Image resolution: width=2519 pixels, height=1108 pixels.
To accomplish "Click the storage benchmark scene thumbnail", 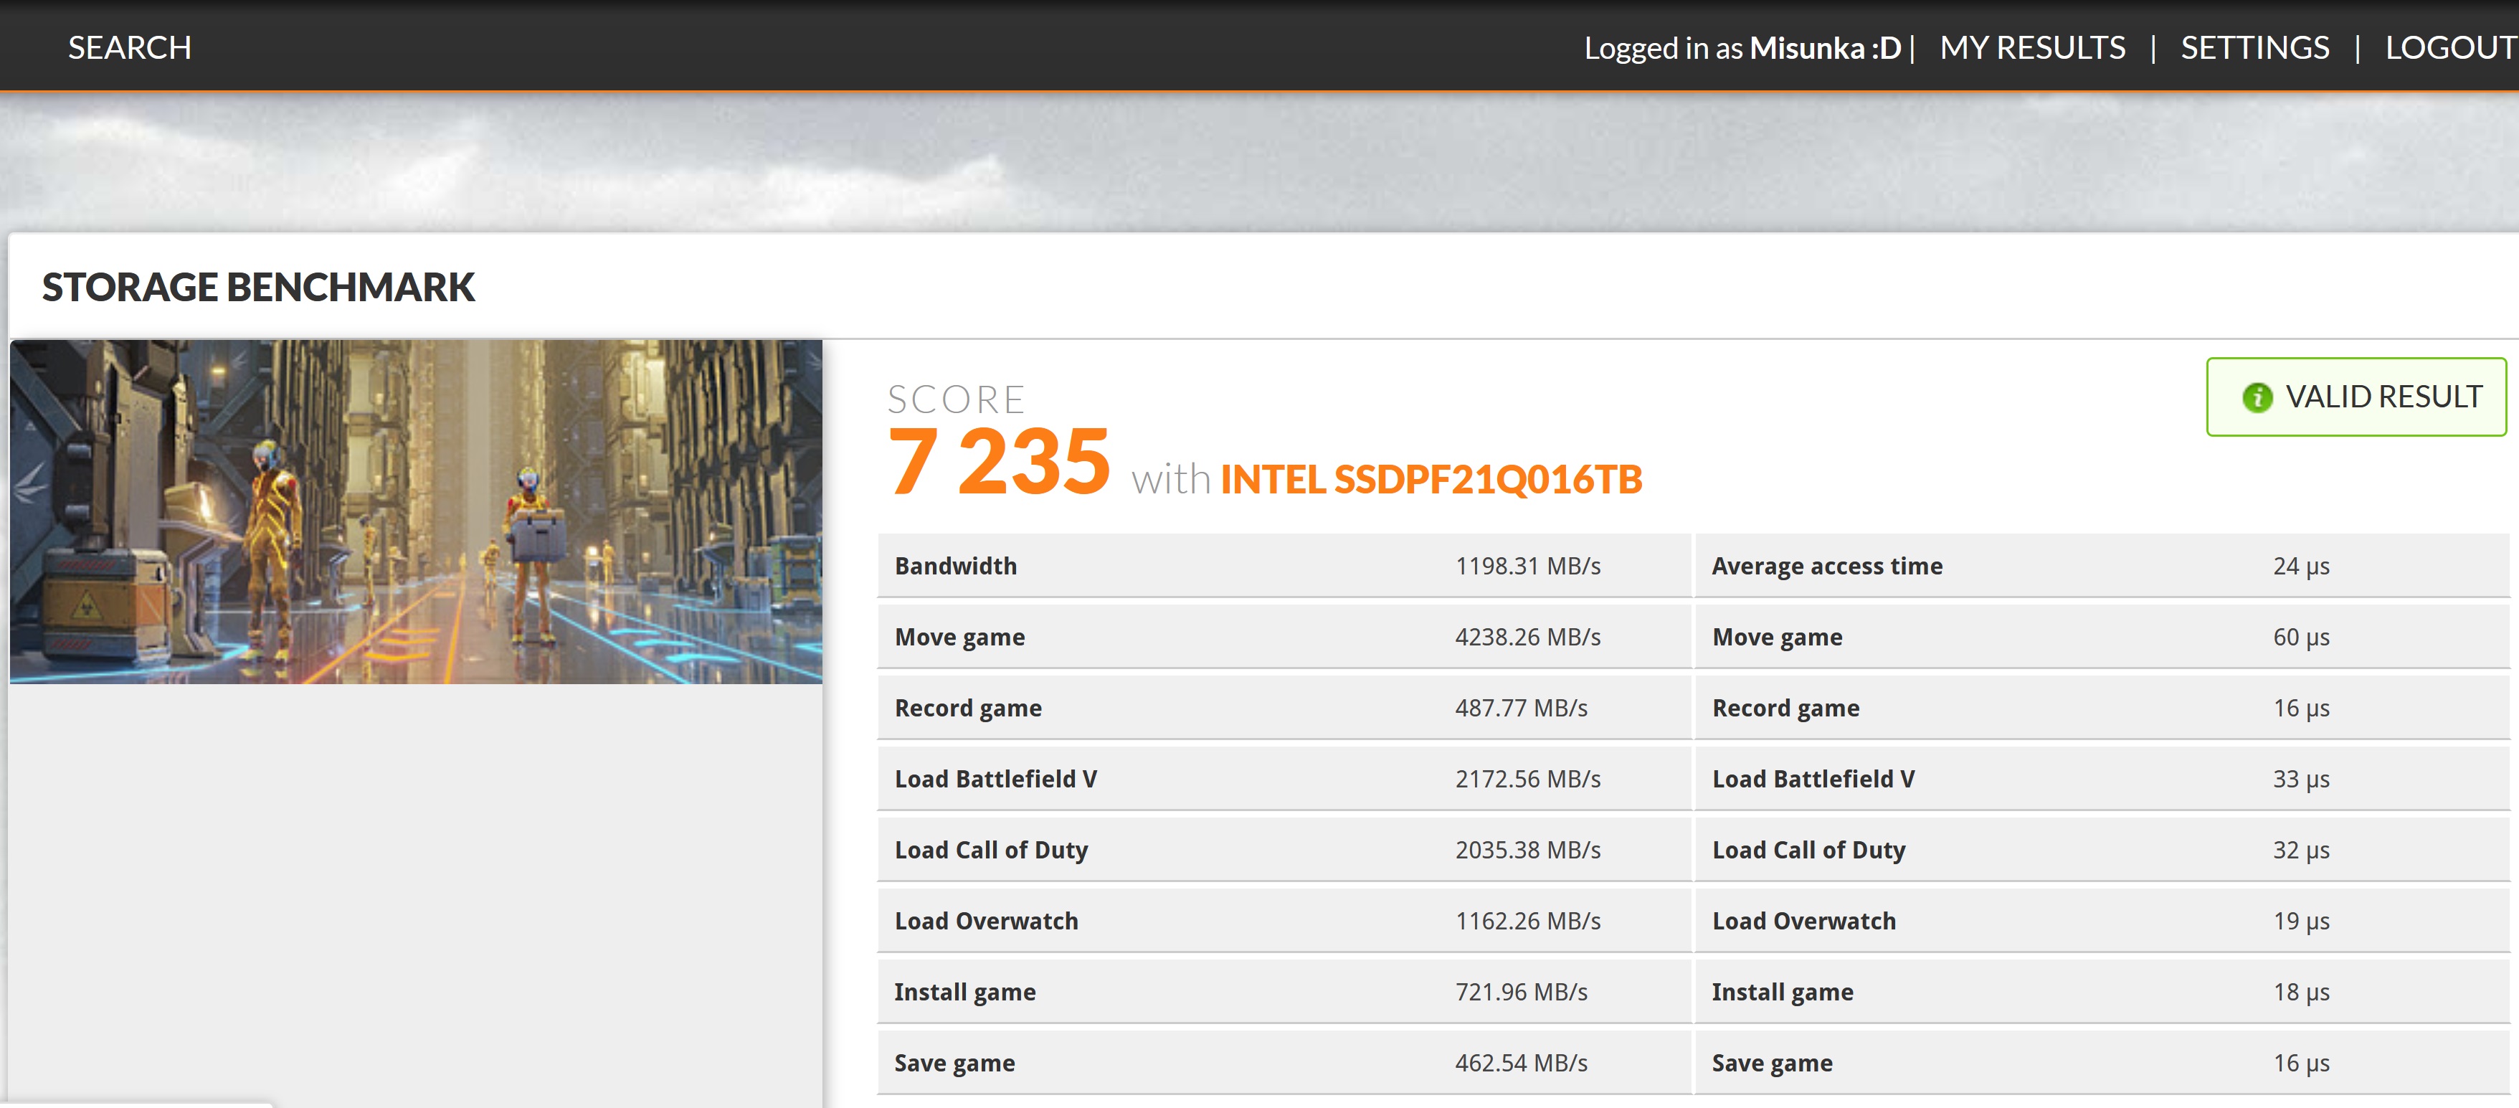I will click(x=416, y=511).
